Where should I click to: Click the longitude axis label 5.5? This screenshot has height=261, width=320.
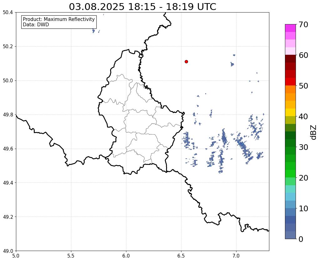tap(71, 256)
